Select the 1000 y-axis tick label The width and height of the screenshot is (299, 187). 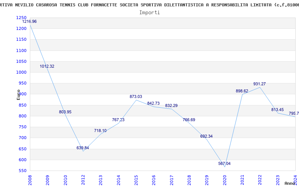pyautogui.click(x=21, y=72)
